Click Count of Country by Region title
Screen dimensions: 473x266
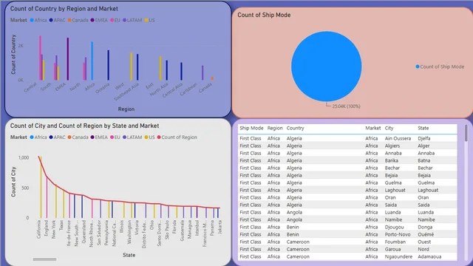pyautogui.click(x=64, y=9)
